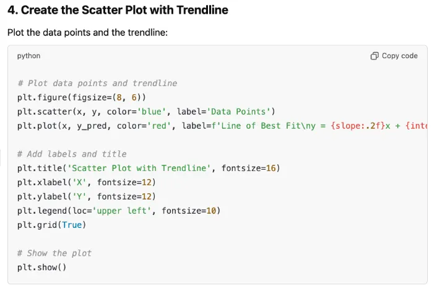Image resolution: width=437 pixels, height=293 pixels.
Task: Click the "# Show the plot" comment
Action: coord(54,253)
